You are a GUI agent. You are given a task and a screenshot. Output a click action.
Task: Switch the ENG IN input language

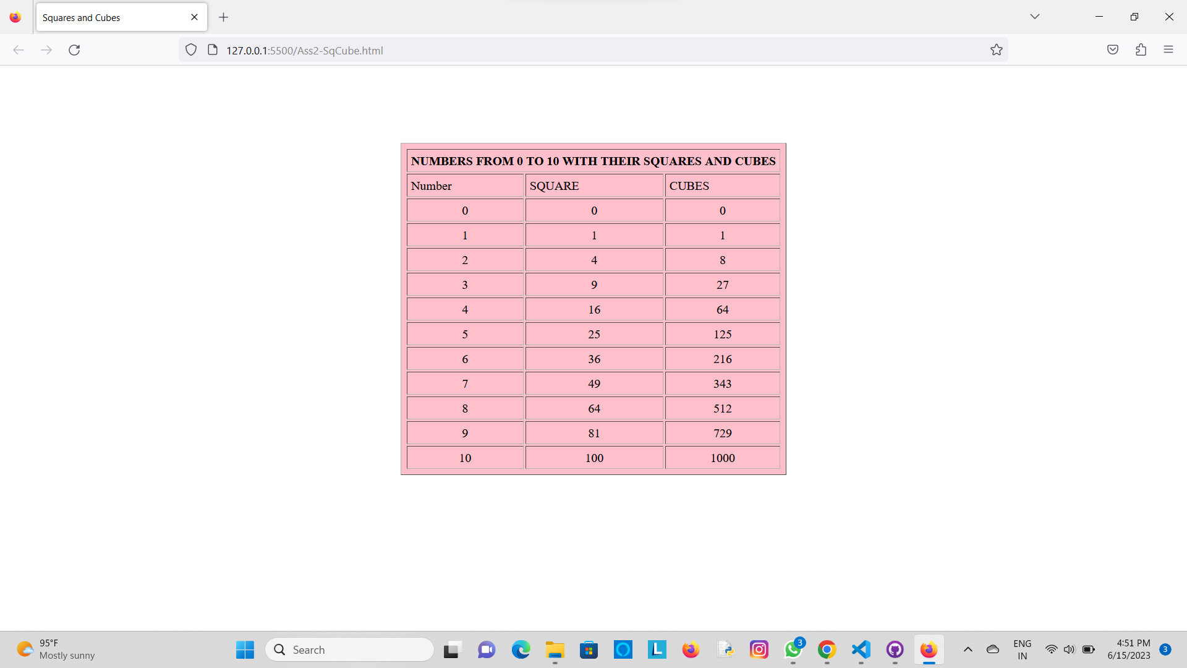click(1023, 649)
